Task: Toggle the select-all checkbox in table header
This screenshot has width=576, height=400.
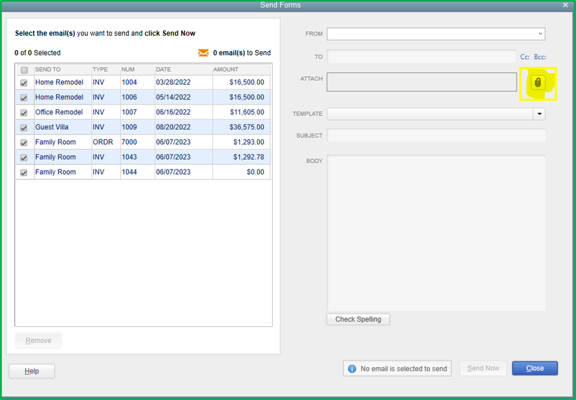Action: coord(24,70)
